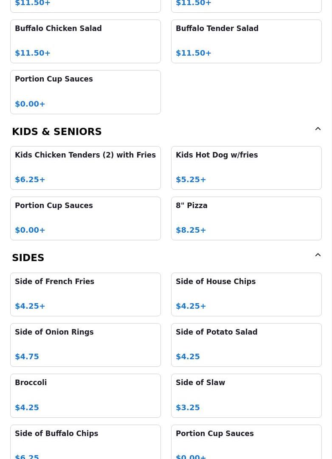The image size is (332, 459).
Task: Choose Side of Potato Salad
Action: (x=246, y=345)
